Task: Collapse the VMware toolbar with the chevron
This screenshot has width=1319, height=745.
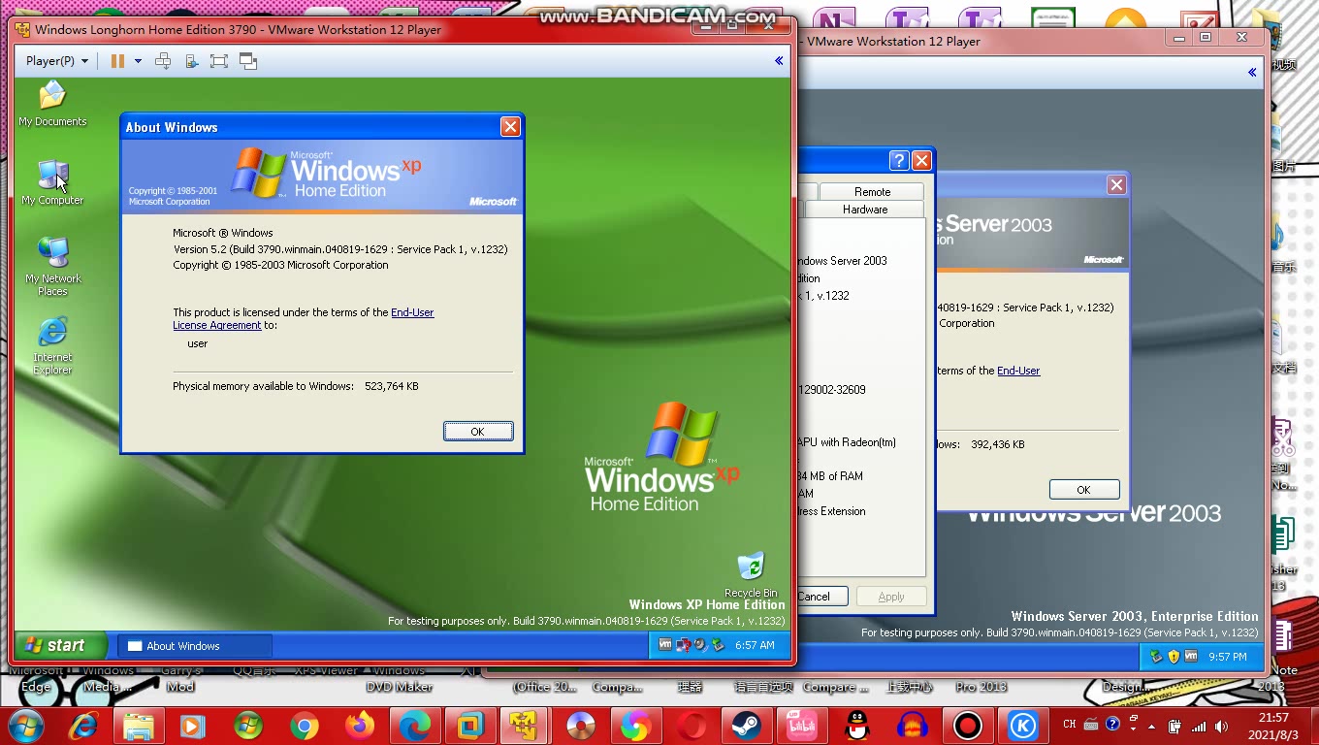Action: click(x=778, y=60)
